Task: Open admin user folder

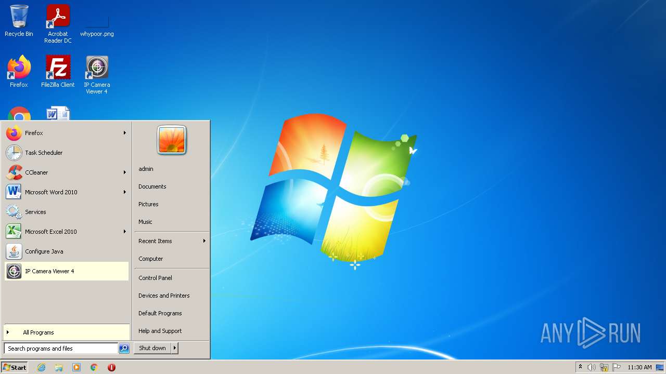Action: click(172, 169)
